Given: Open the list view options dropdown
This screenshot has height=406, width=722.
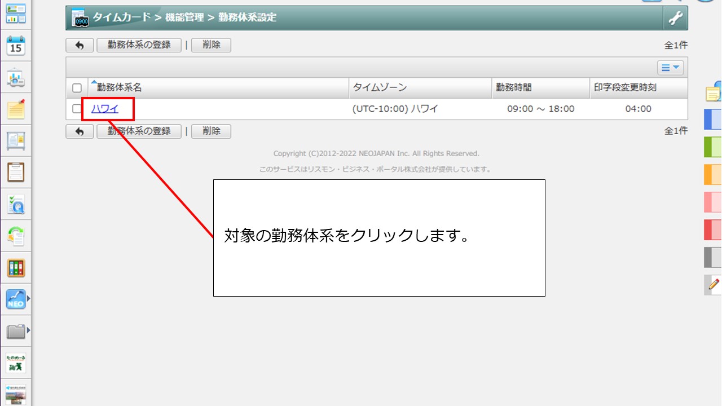Looking at the screenshot, I should click(x=671, y=68).
